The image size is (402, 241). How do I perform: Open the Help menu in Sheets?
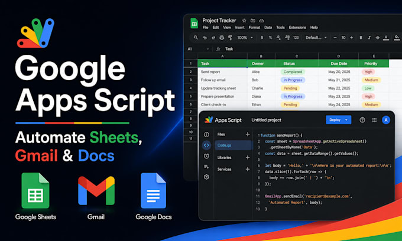pos(314,27)
